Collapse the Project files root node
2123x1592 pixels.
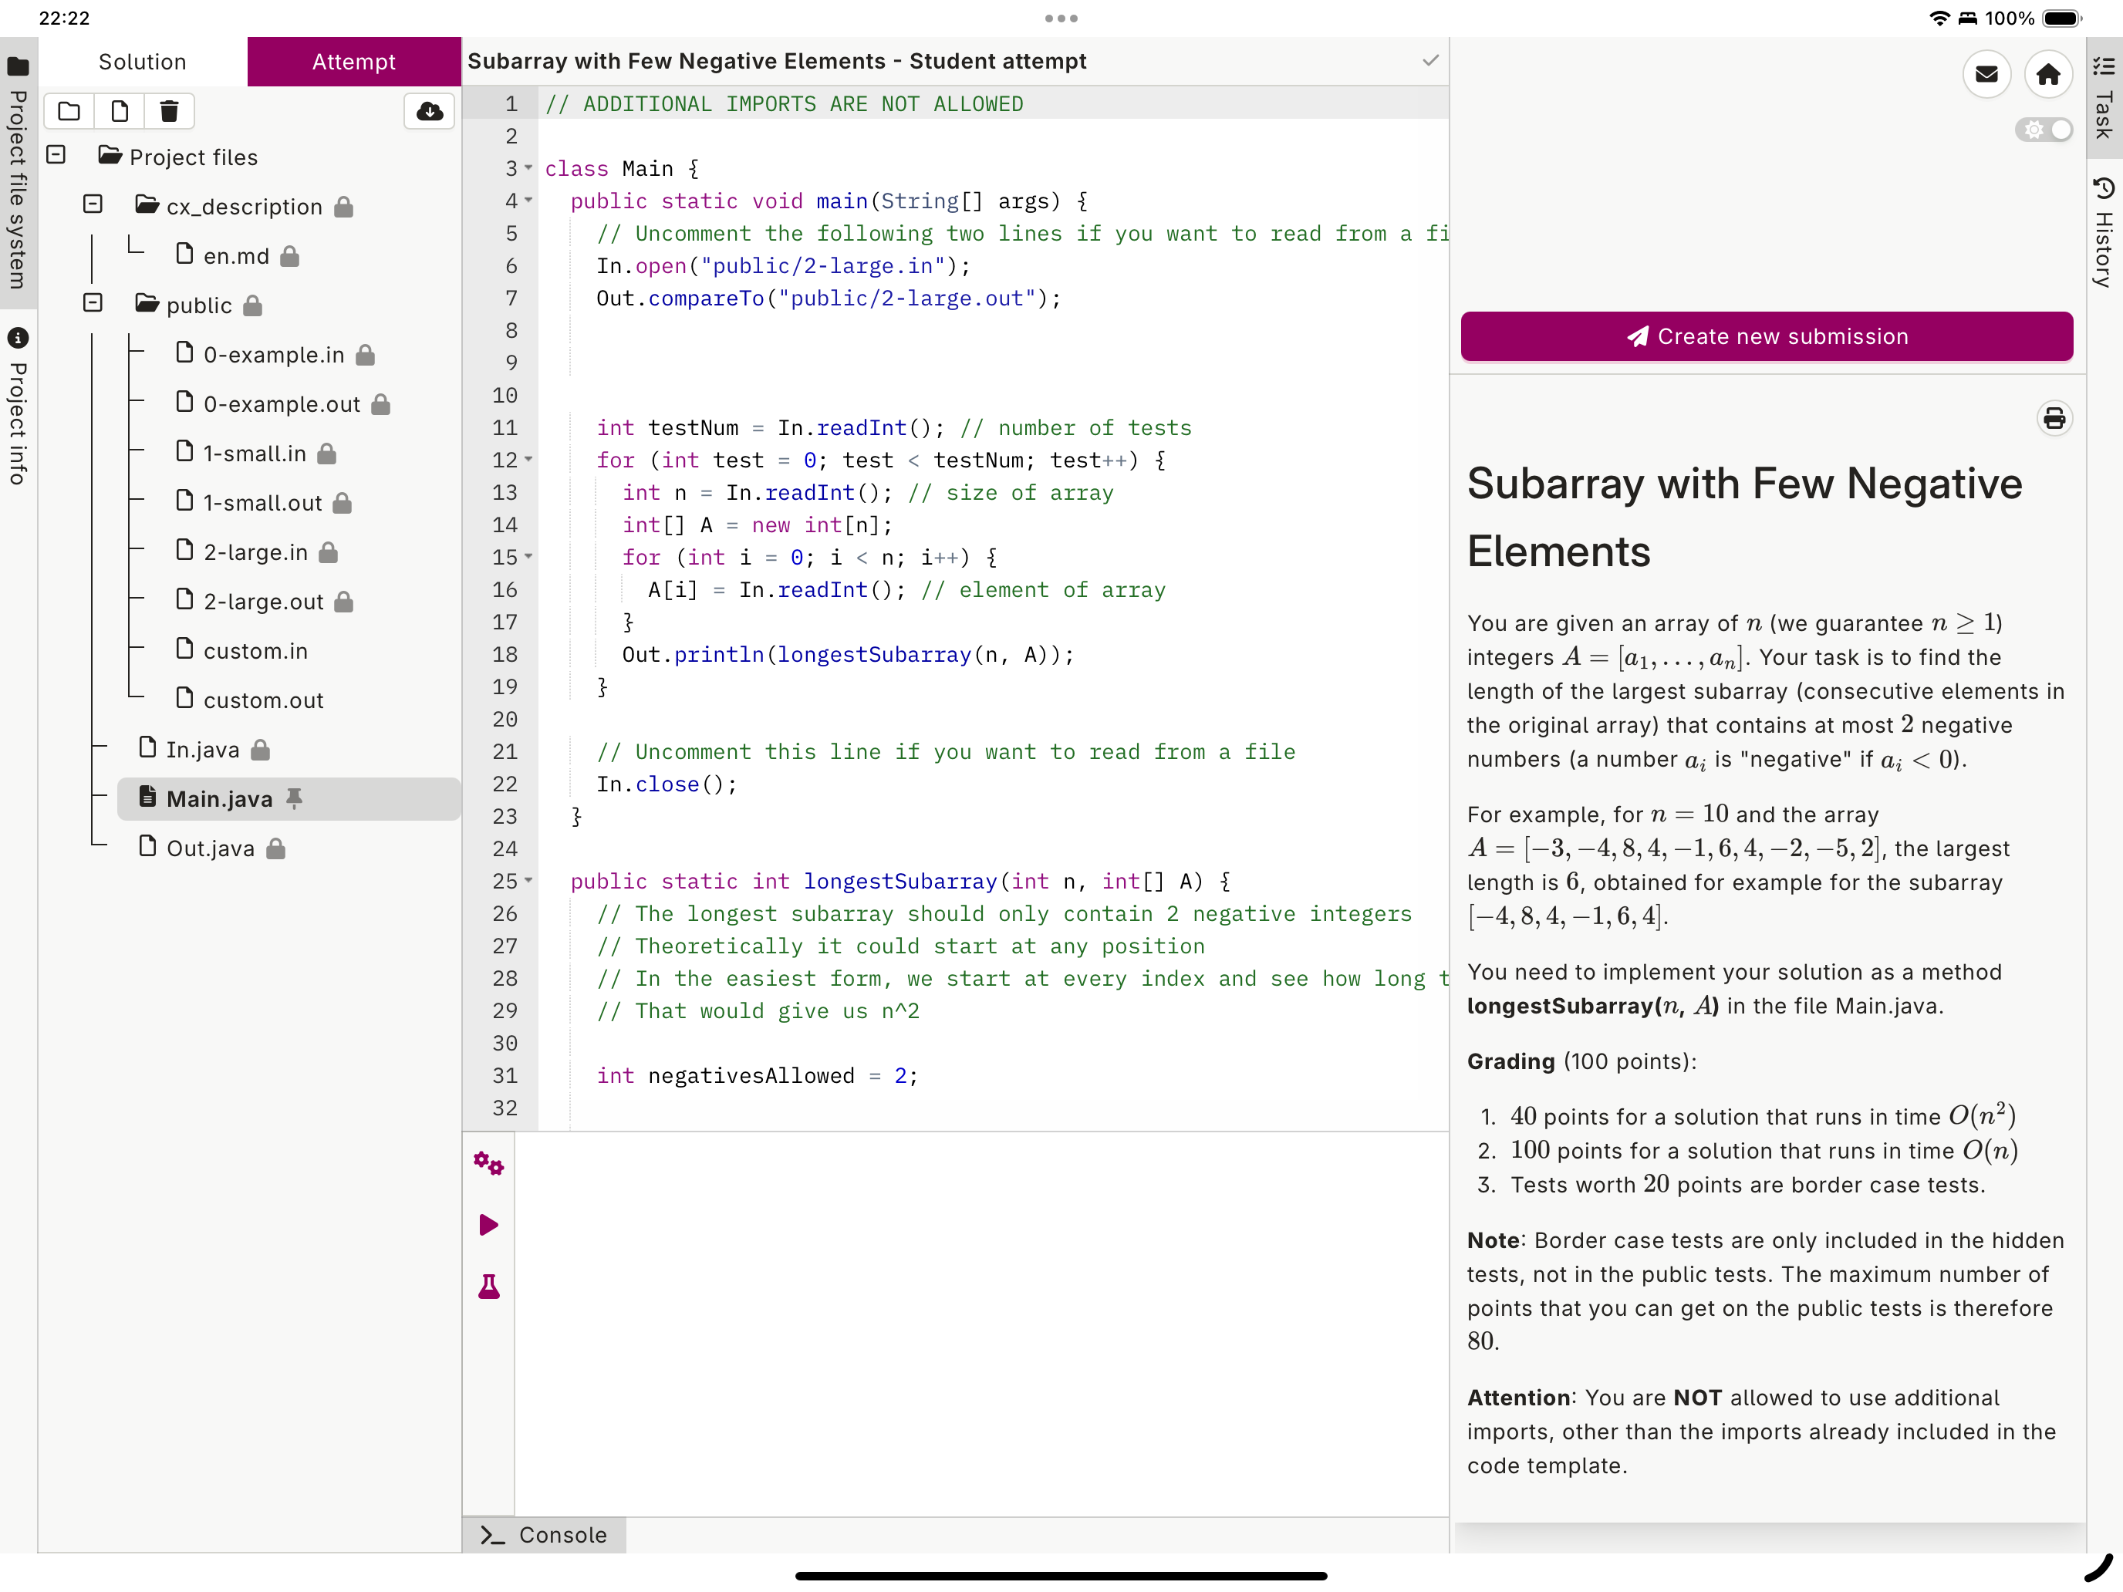point(56,154)
